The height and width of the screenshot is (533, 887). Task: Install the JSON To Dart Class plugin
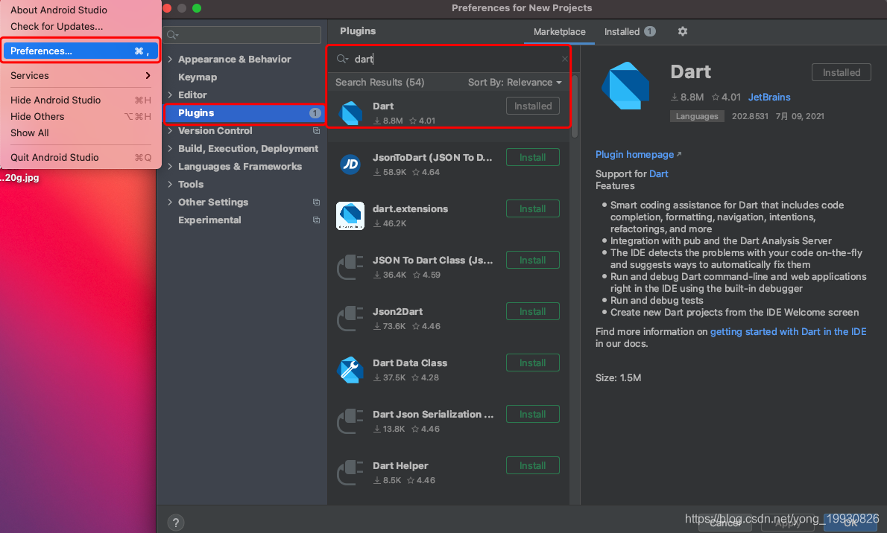coord(533,260)
